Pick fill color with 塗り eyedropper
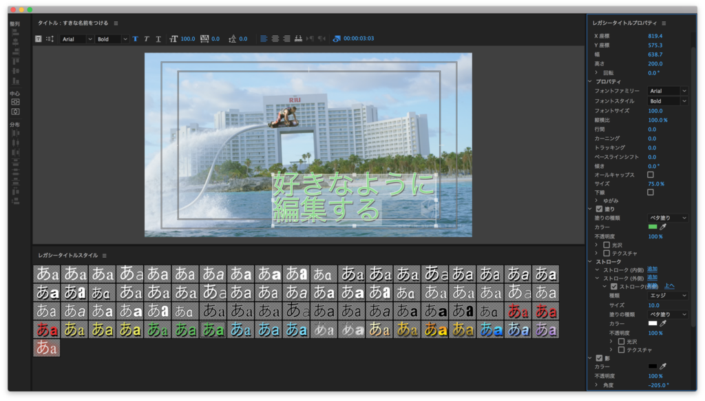This screenshot has height=401, width=705. coord(663,227)
